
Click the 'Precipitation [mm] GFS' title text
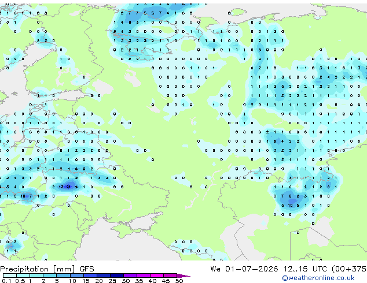pos(47,269)
